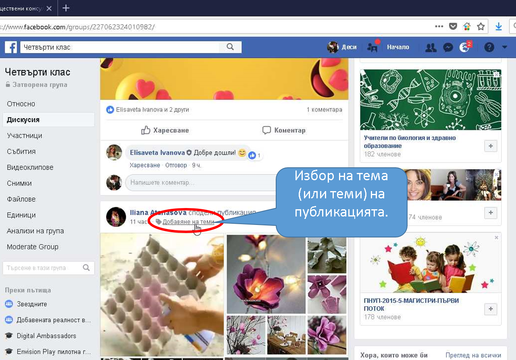Click Отговор under Elisaveta's comment
Viewport: 516px width, 360px height.
[x=176, y=165]
